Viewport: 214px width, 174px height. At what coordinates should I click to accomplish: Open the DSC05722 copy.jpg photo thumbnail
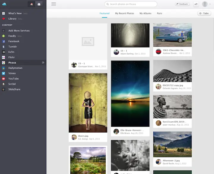click(172, 71)
